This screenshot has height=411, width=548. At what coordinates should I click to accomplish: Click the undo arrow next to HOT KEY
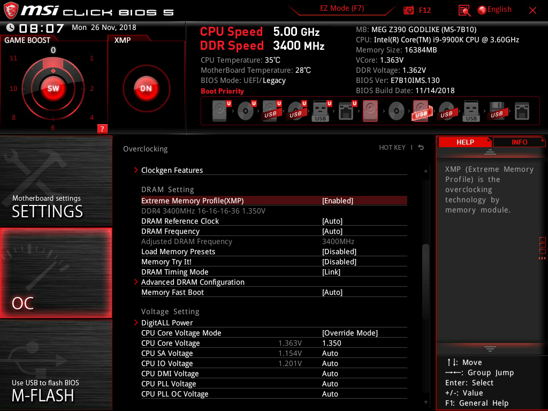421,148
